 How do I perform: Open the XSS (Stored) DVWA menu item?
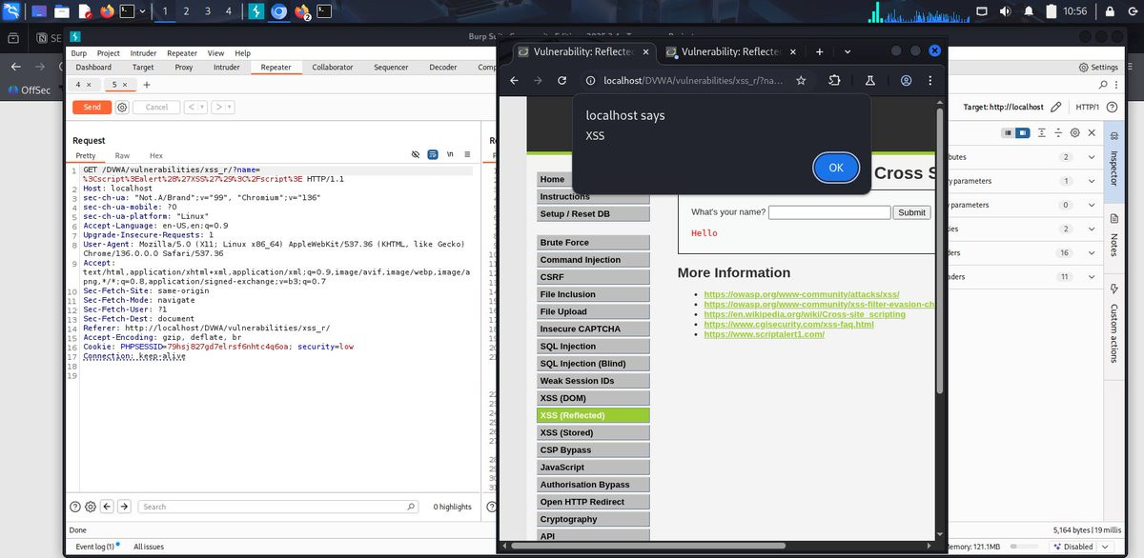pos(594,432)
